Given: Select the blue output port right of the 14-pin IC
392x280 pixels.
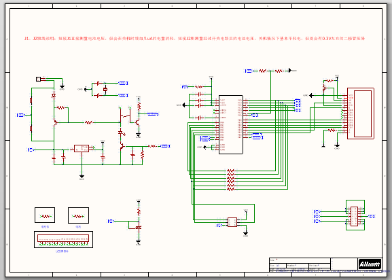Looking at the screenshot, I should tap(372, 216).
